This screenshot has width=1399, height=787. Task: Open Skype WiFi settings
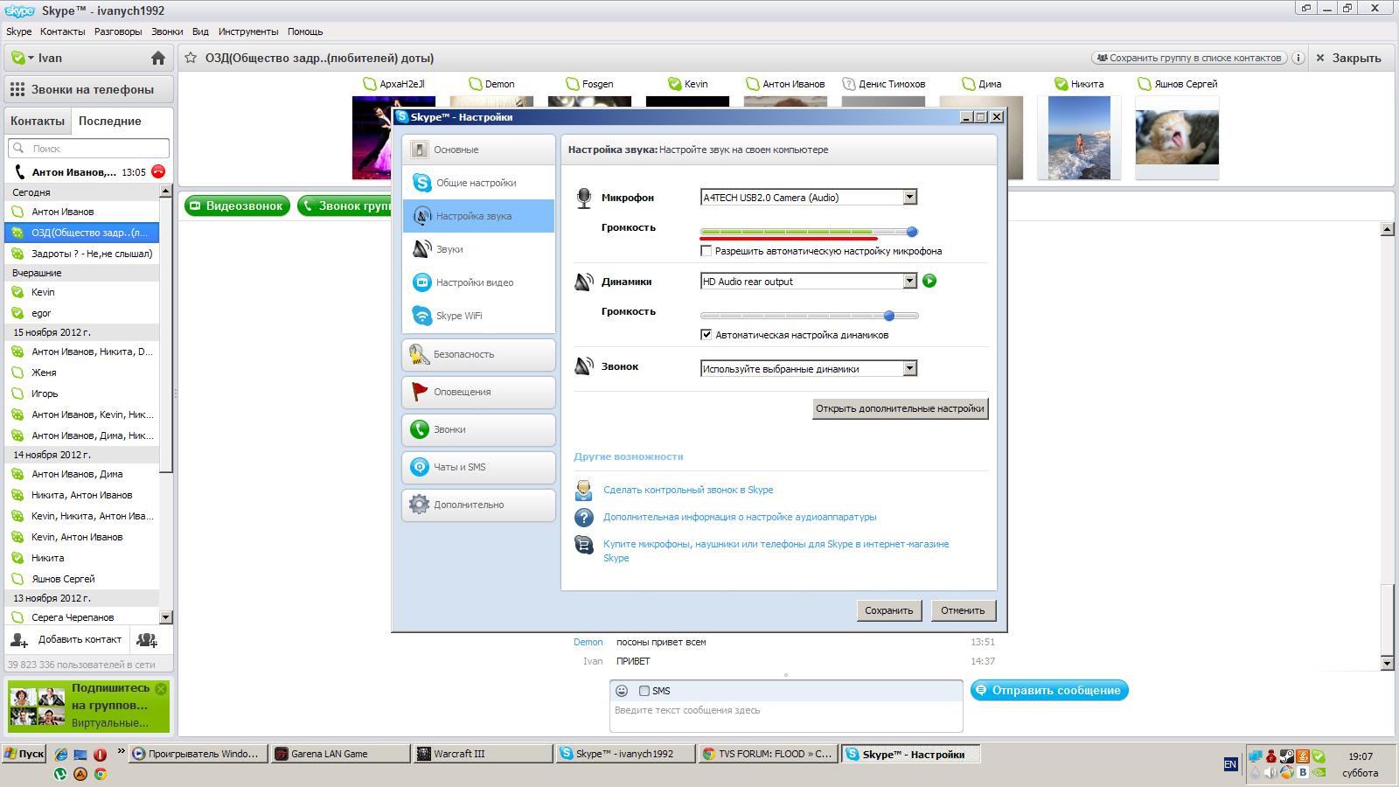point(479,316)
